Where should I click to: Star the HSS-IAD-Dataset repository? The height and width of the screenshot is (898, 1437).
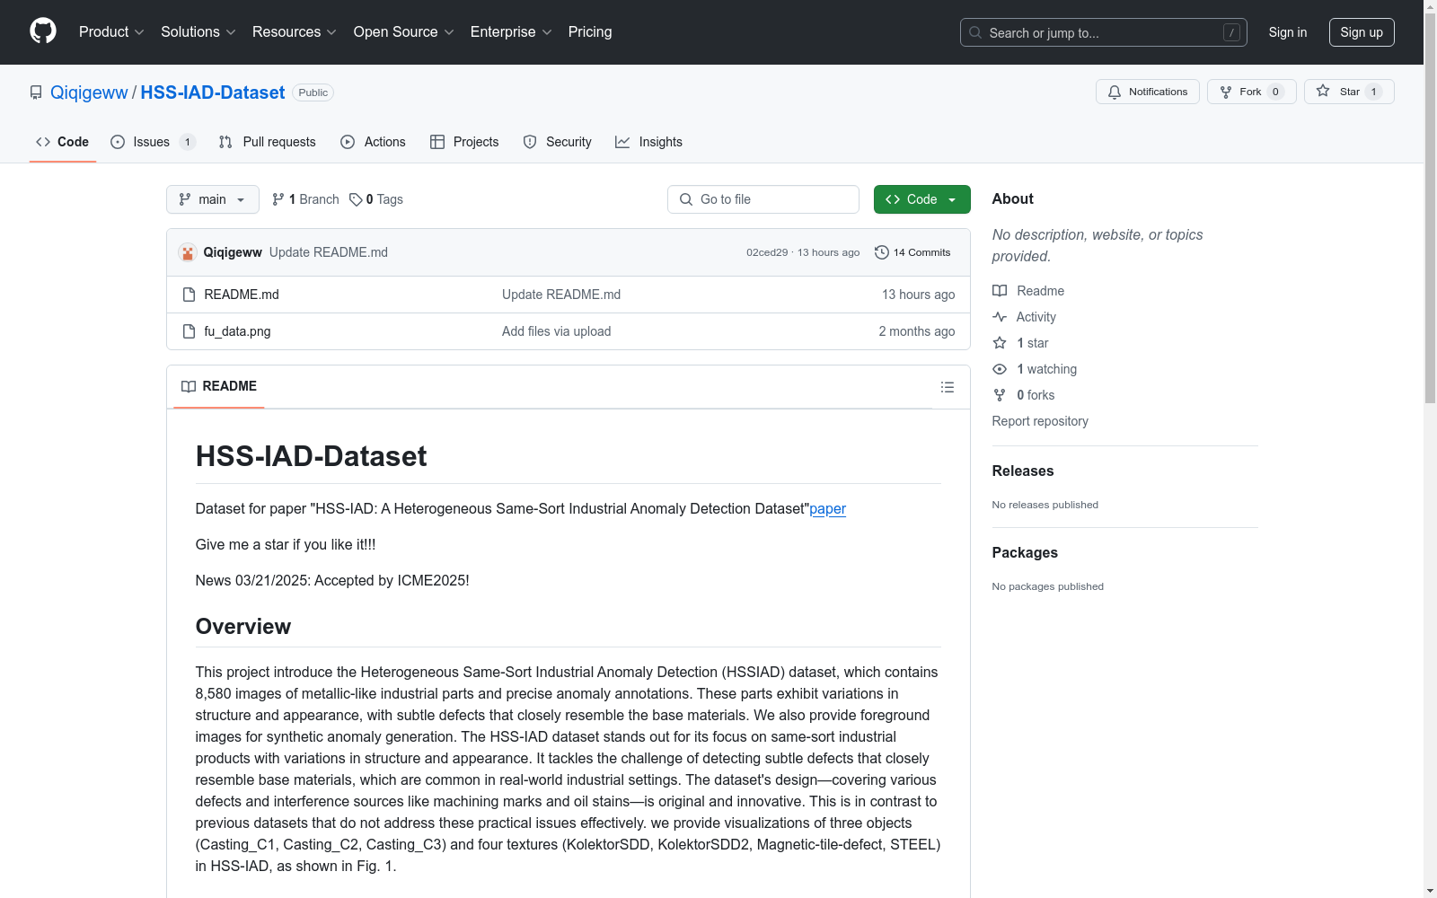[1348, 92]
